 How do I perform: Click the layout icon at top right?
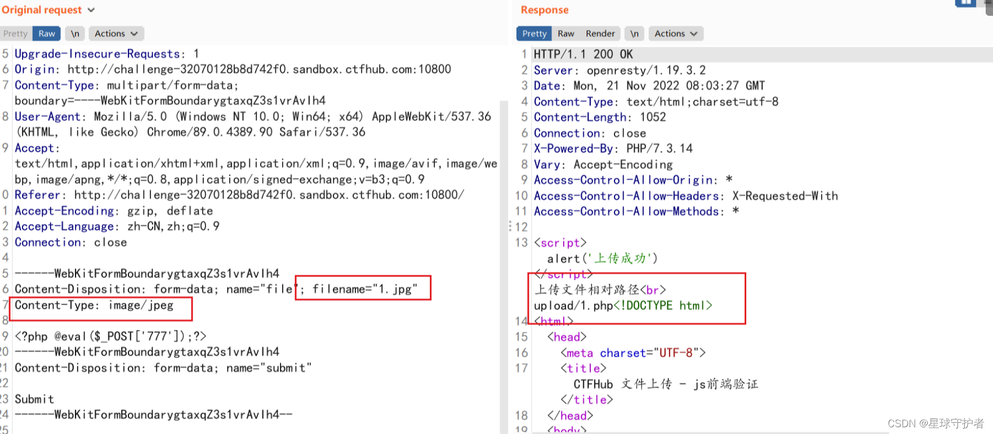tap(965, 3)
